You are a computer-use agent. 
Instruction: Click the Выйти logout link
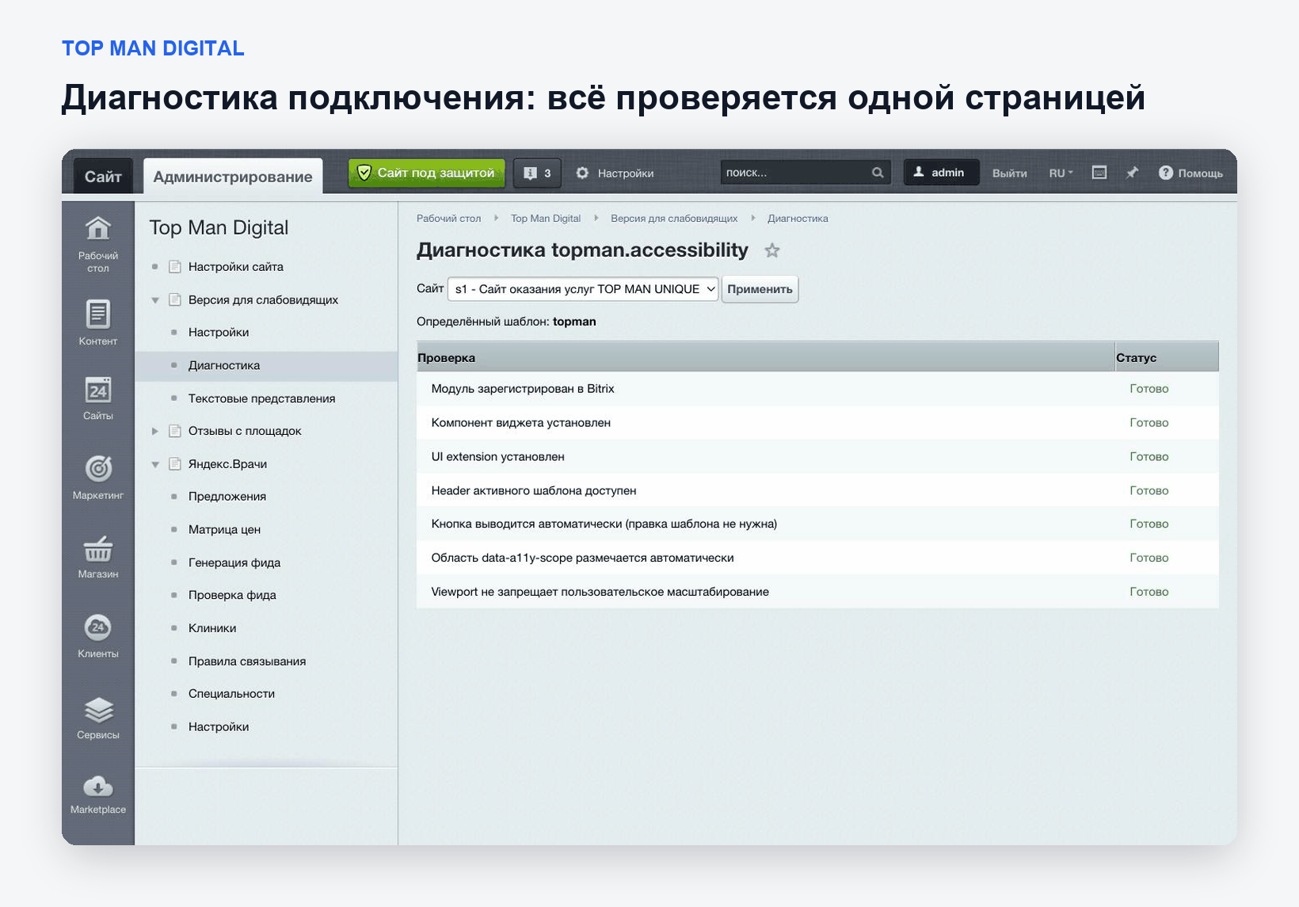tap(1009, 173)
